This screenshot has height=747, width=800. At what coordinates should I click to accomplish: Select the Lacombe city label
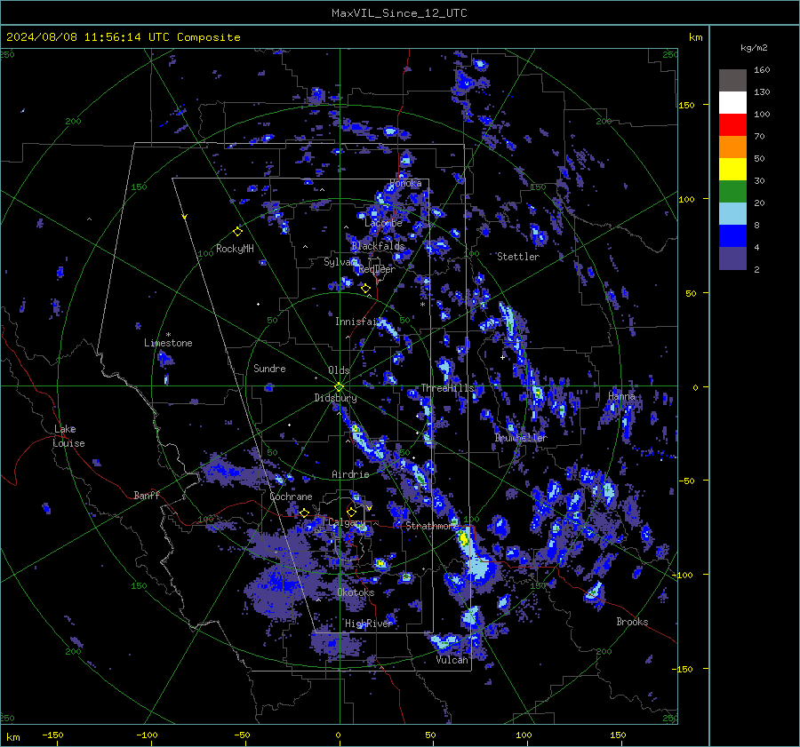point(383,223)
